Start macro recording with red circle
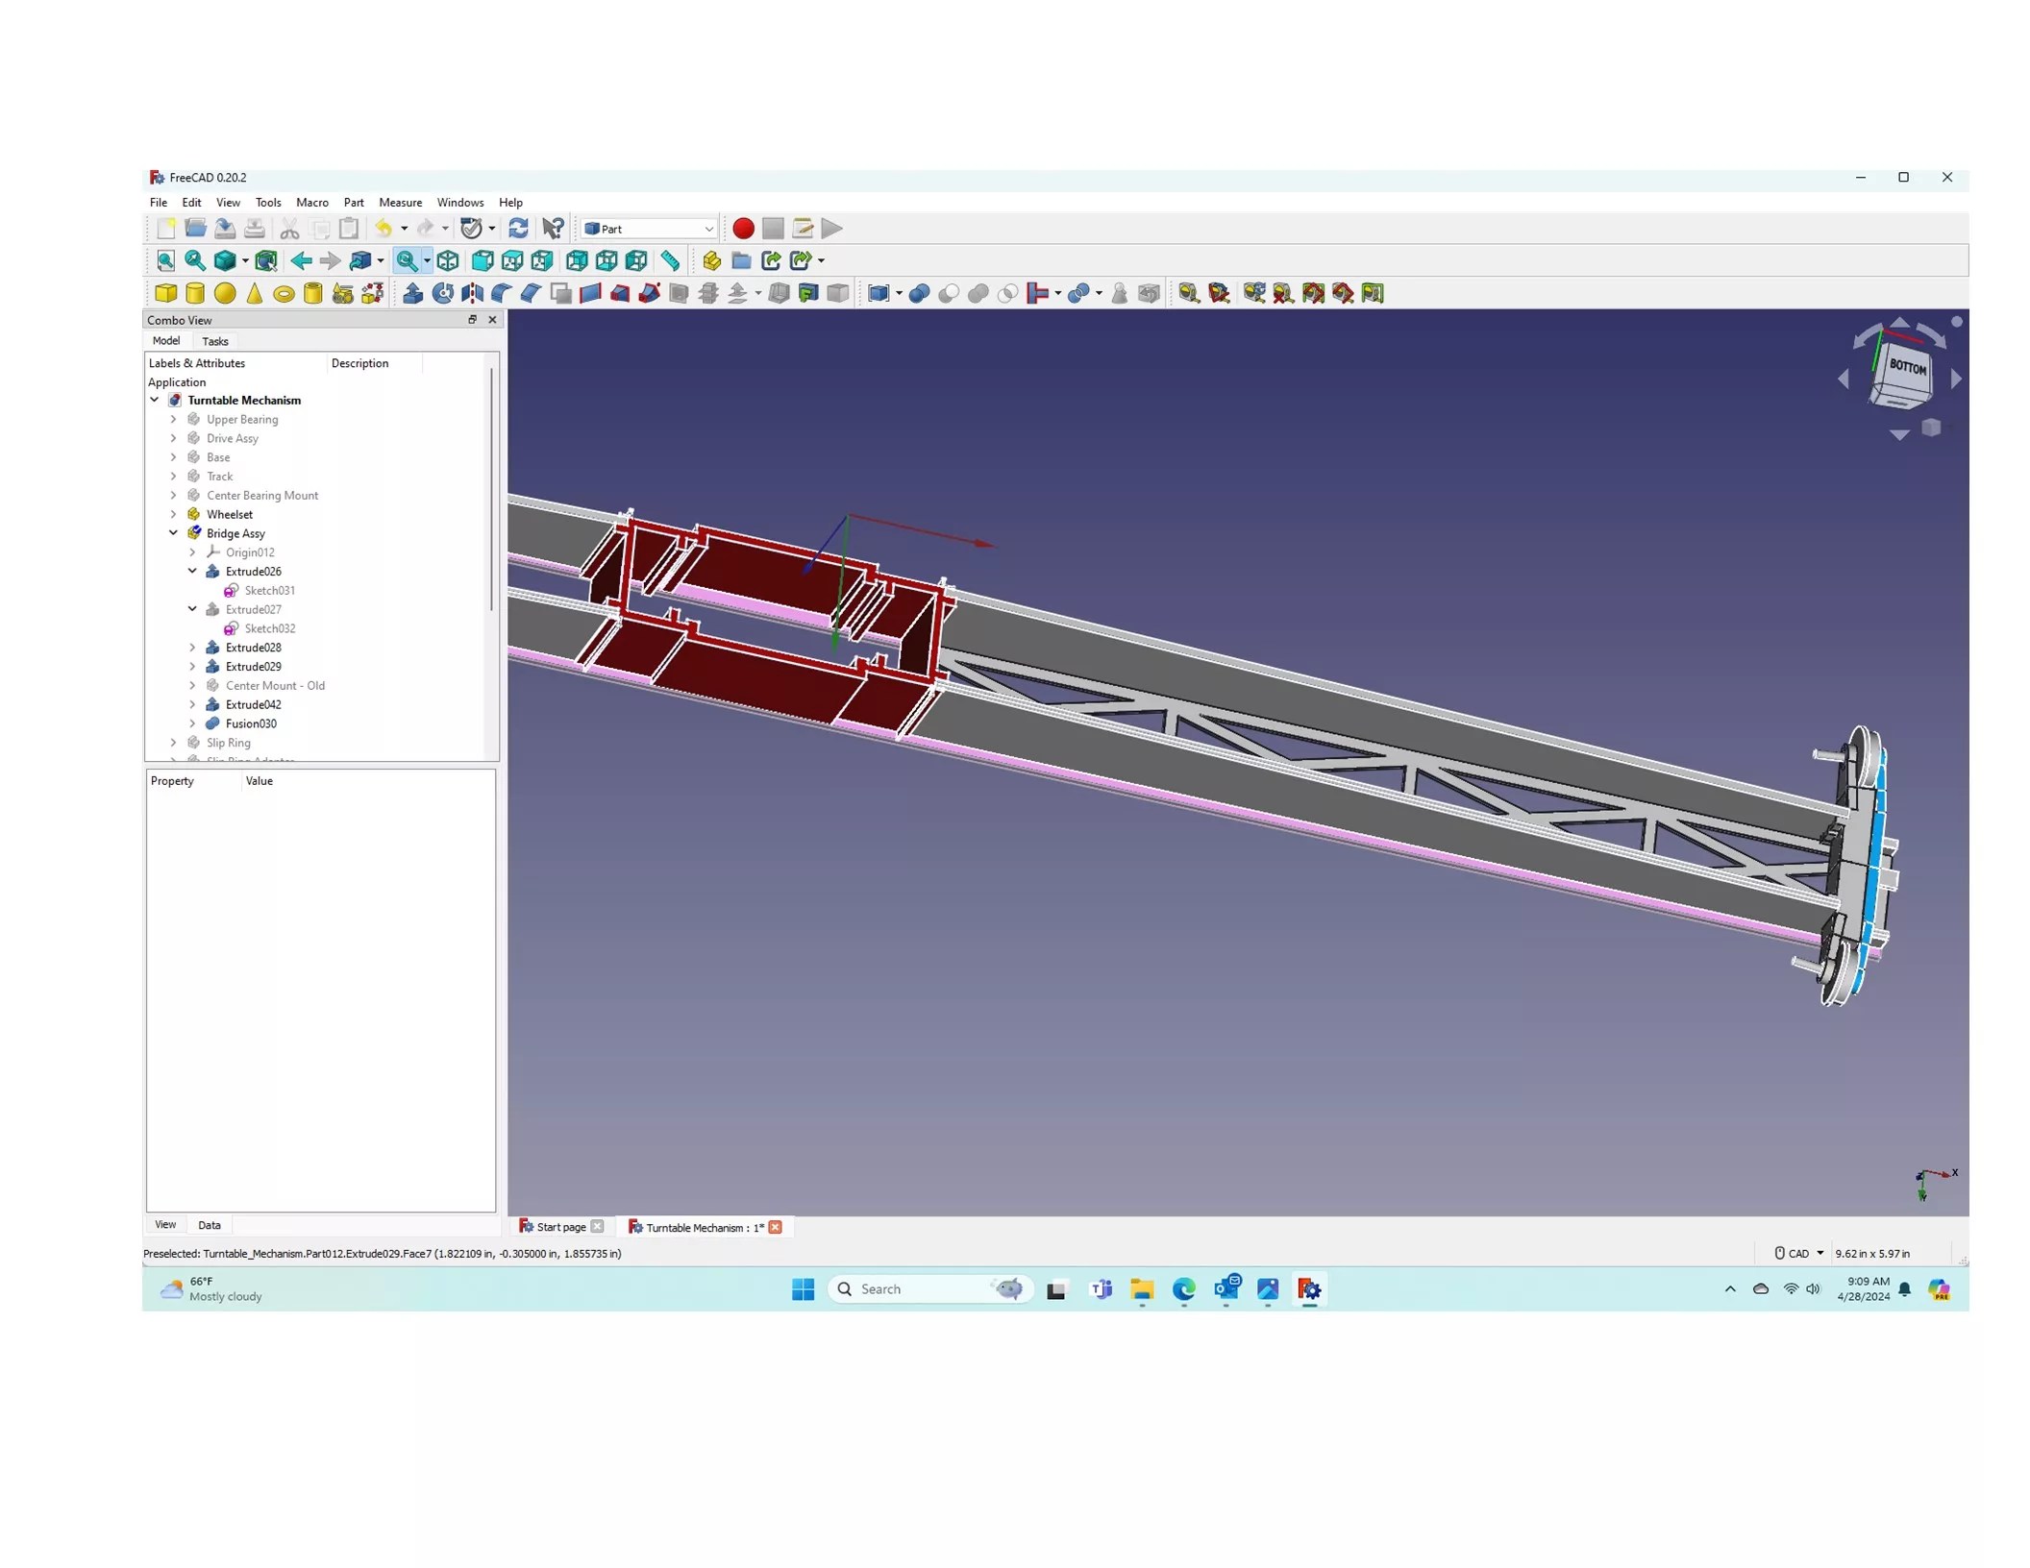Image resolution: width=2030 pixels, height=1568 pixels. point(743,229)
